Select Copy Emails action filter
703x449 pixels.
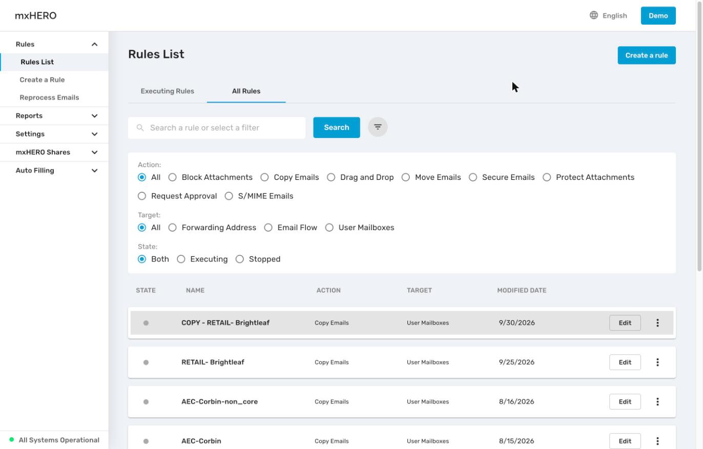pos(264,177)
